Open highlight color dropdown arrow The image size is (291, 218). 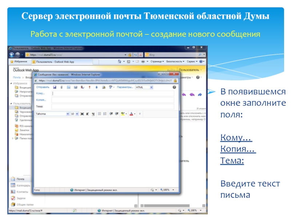click(126, 114)
